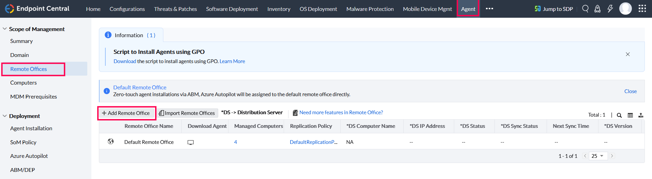The height and width of the screenshot is (179, 652).
Task: Open the DefaultReplicationPolicy link
Action: click(313, 142)
